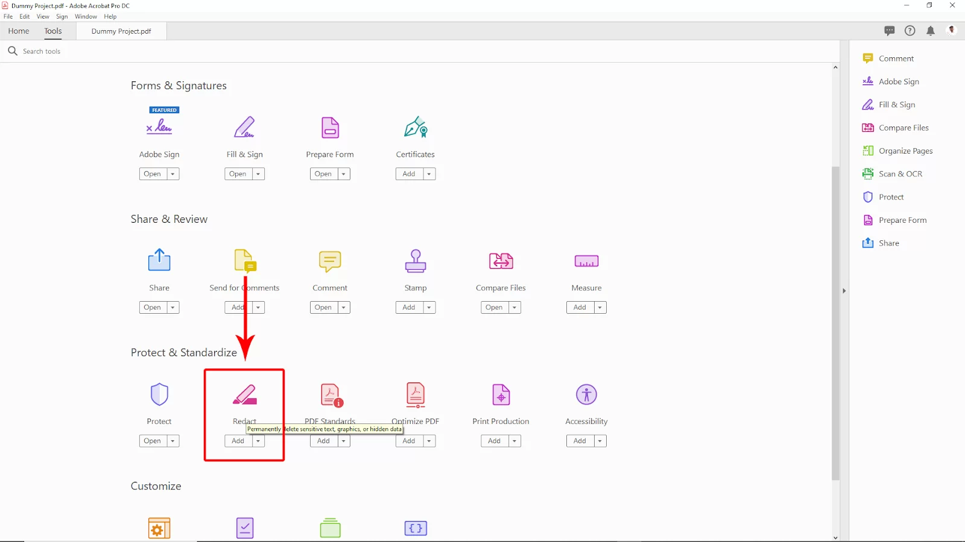Select the Fill & Sign pen icon
The image size is (965, 542).
click(x=244, y=127)
